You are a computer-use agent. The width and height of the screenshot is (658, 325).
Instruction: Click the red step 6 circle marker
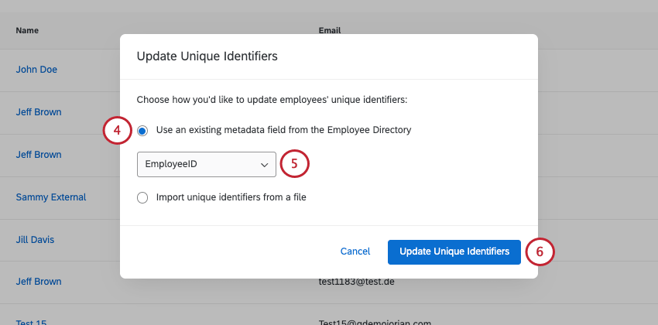(540, 251)
